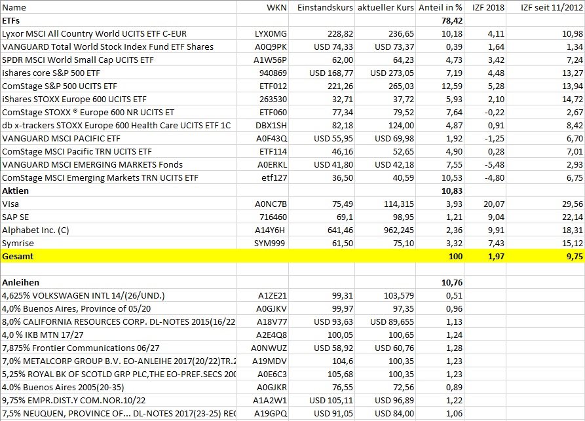Select WKN cell 'etf127'
This screenshot has width=585, height=421.
click(x=262, y=177)
